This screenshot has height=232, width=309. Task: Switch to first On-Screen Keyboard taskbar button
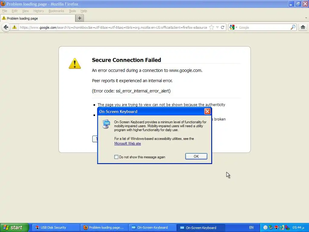pyautogui.click(x=152, y=227)
